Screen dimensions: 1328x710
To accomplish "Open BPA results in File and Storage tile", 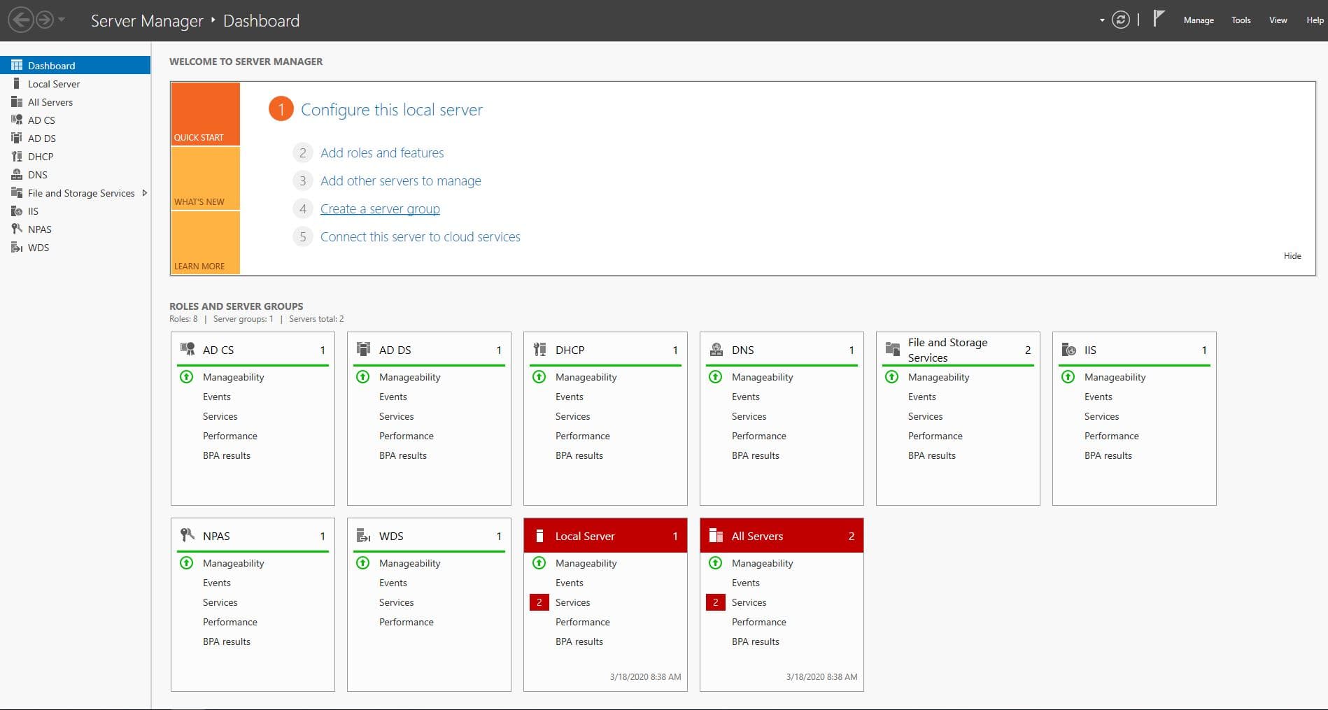I will click(x=932, y=455).
